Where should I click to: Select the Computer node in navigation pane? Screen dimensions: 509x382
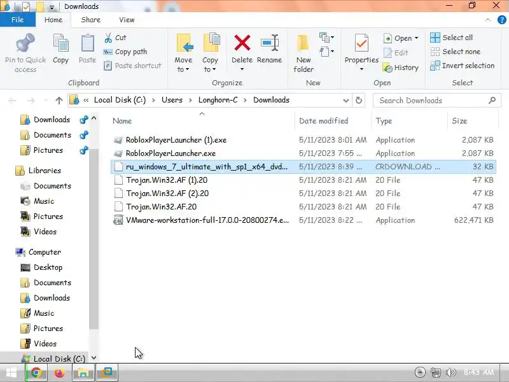[45, 252]
